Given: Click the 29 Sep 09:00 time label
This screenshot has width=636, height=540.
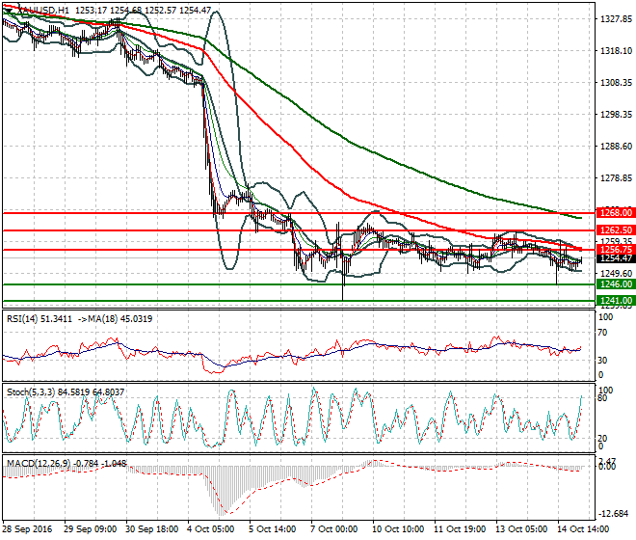Looking at the screenshot, I should (x=90, y=529).
